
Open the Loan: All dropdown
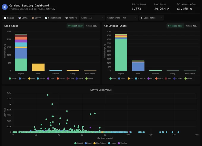92,18
